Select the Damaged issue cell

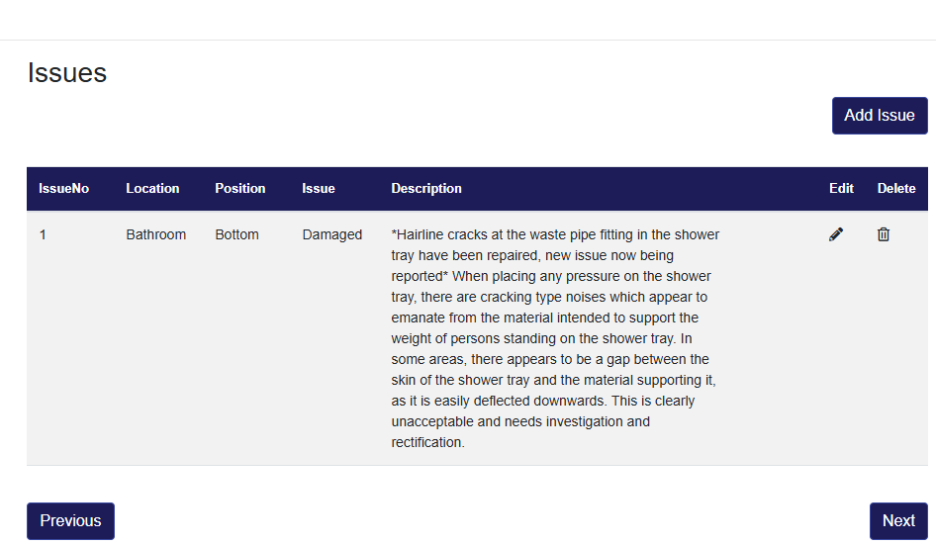coord(332,235)
